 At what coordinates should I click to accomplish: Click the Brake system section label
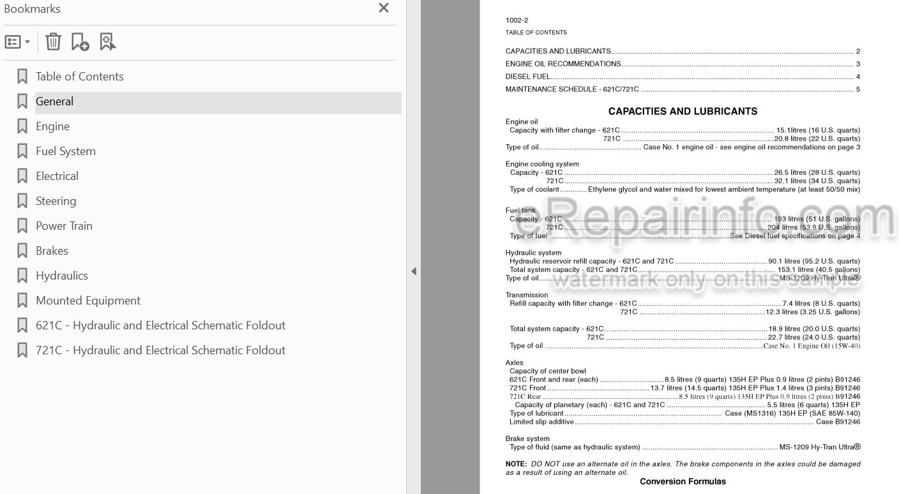527,438
